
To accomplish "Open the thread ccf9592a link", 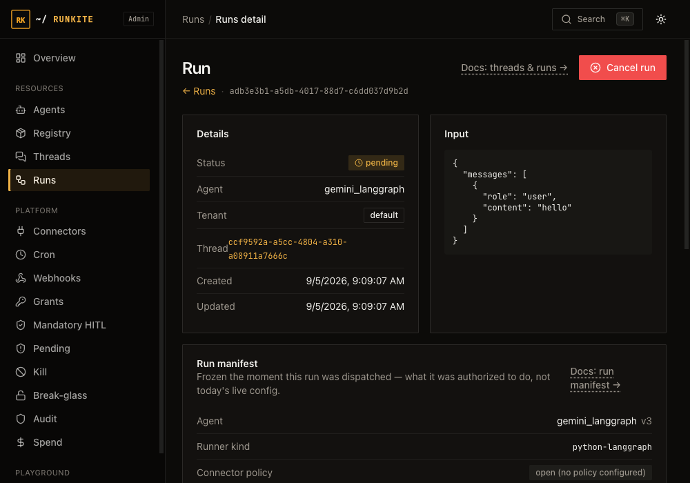I will point(287,249).
